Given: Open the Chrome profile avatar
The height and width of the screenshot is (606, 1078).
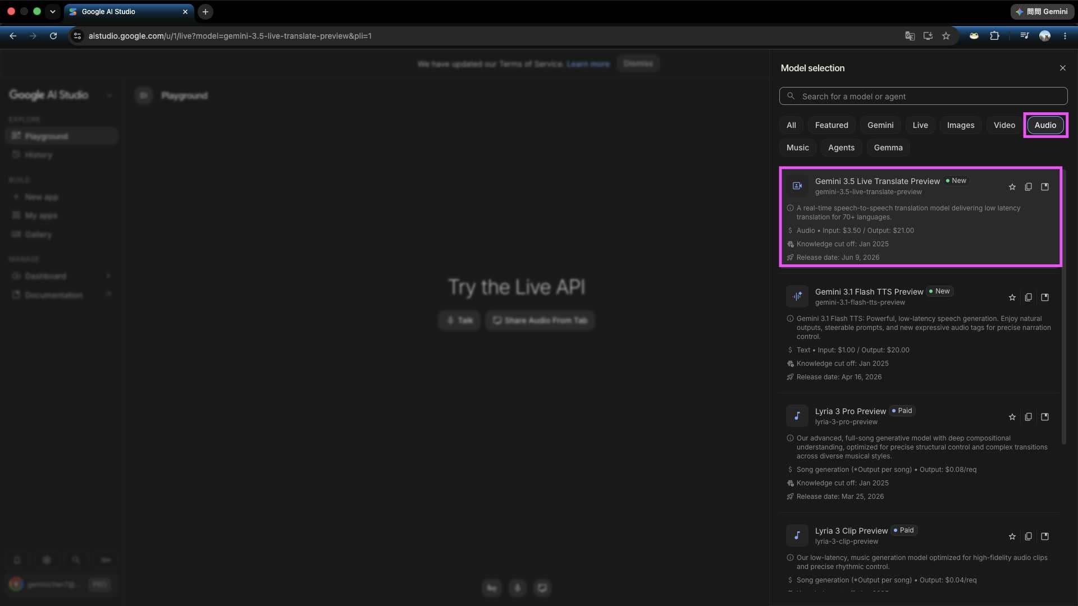Looking at the screenshot, I should (1045, 36).
